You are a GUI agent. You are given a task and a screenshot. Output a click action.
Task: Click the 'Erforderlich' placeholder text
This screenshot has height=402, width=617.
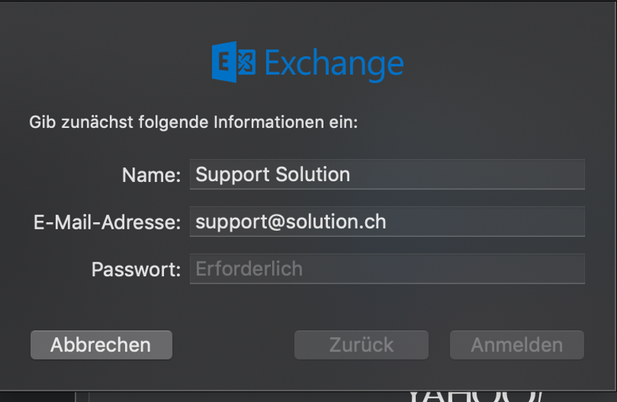[x=249, y=269]
